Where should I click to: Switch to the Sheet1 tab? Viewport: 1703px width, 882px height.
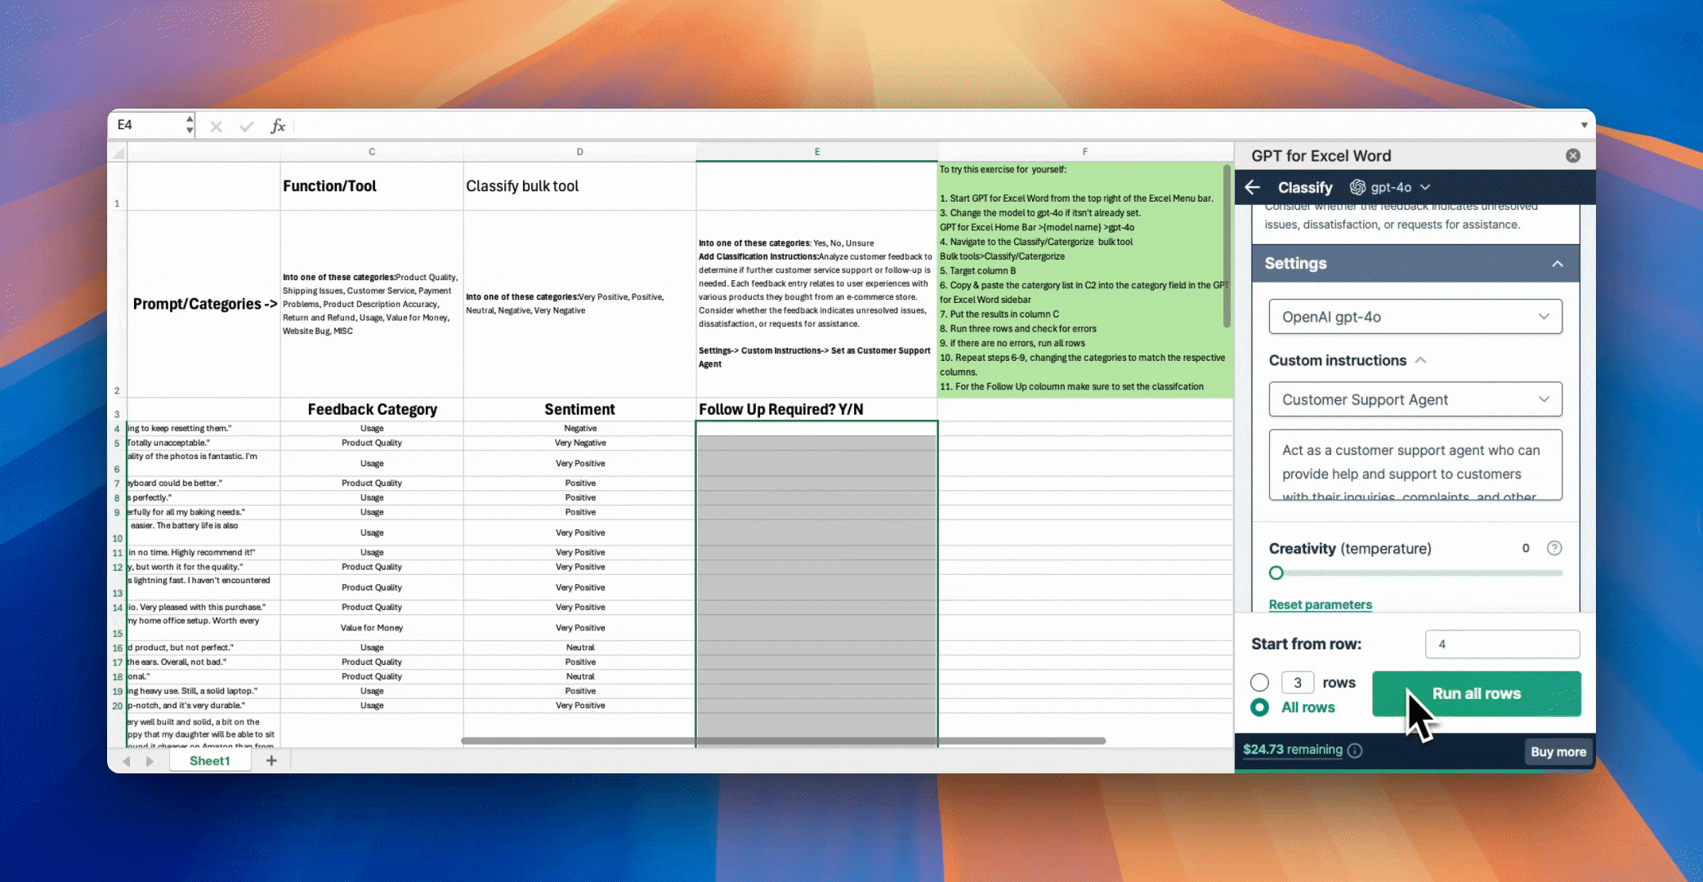[210, 761]
